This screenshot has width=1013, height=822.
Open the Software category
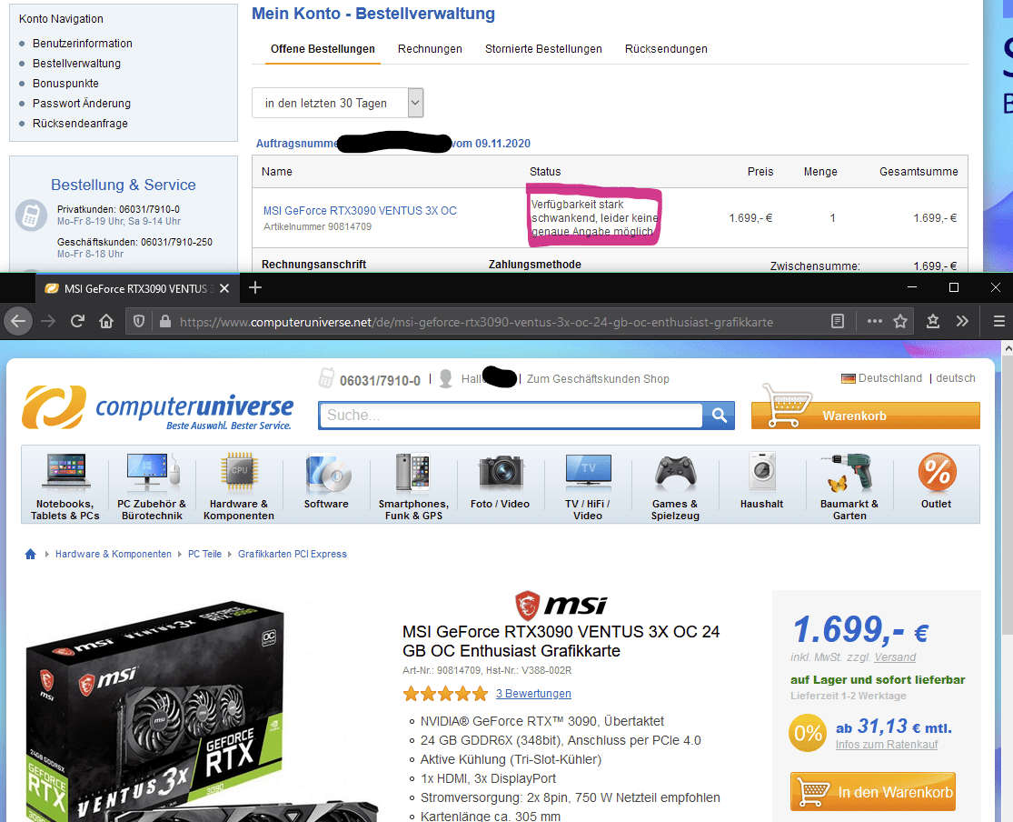(x=326, y=482)
